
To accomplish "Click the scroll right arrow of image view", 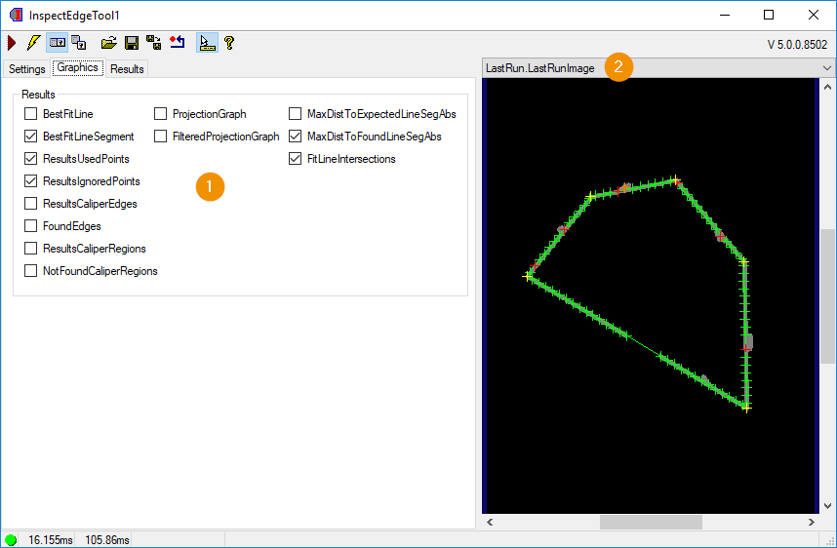I will pyautogui.click(x=812, y=522).
